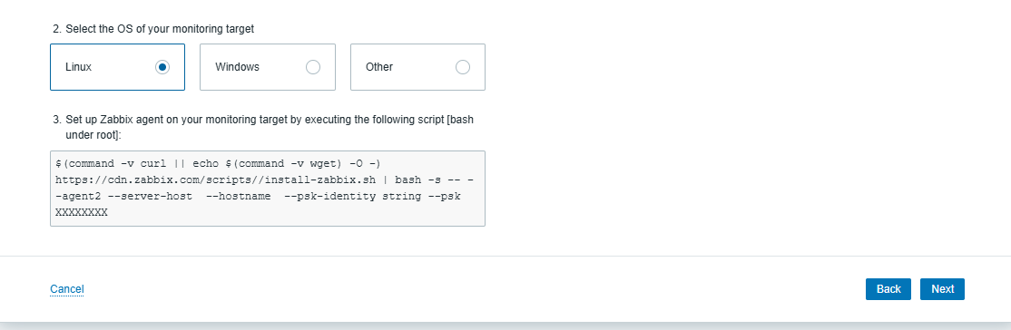Select the Linux radio button
Screen dimensions: 1011x330
tap(162, 67)
